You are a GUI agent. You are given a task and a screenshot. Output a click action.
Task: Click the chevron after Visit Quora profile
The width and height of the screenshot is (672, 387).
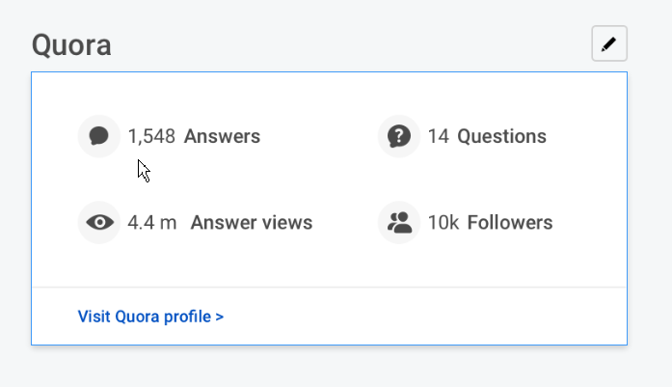click(x=220, y=316)
